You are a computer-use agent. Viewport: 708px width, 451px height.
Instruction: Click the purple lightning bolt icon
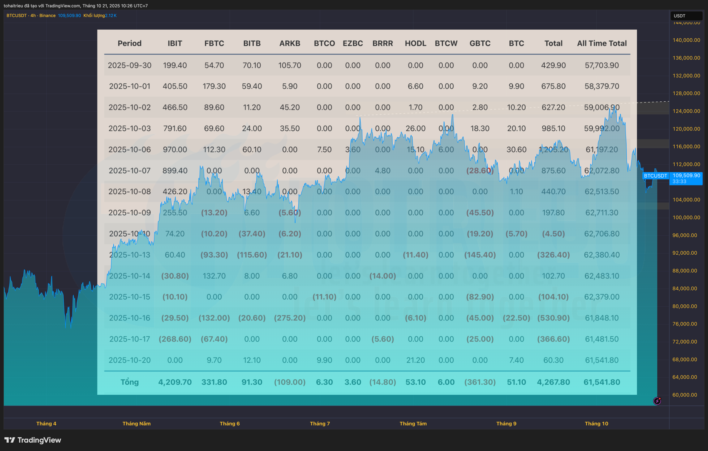(x=657, y=401)
